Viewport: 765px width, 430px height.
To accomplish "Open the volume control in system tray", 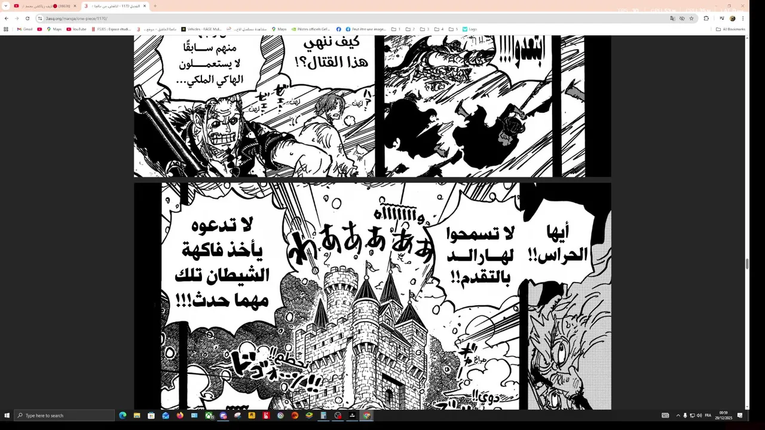I will point(699,416).
